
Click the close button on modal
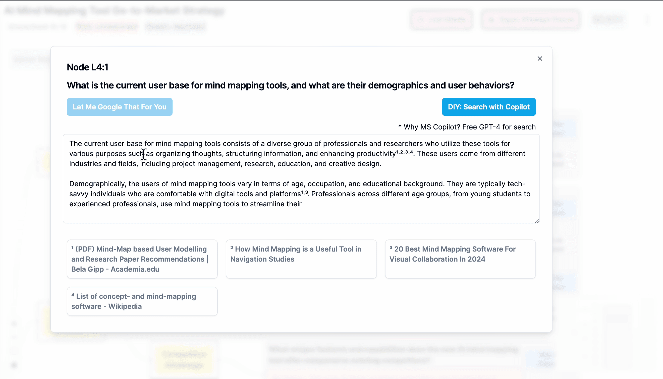[540, 58]
